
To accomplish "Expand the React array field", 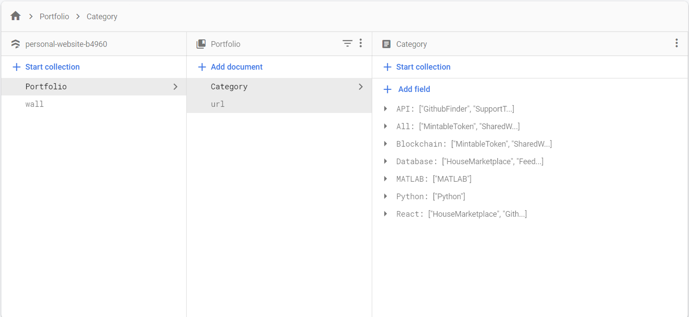I will [385, 214].
